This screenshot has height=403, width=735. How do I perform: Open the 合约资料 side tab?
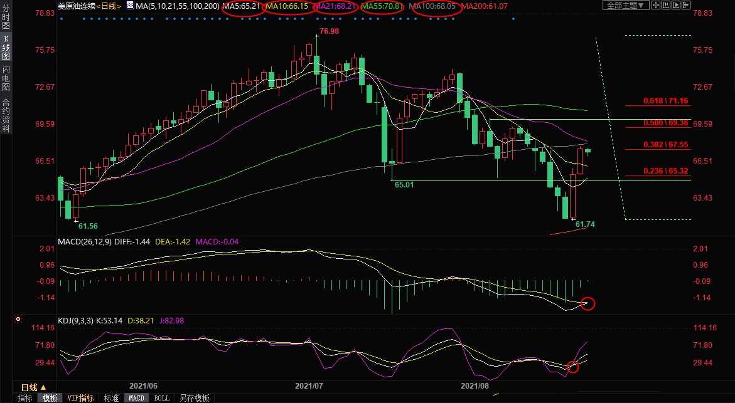pyautogui.click(x=6, y=115)
